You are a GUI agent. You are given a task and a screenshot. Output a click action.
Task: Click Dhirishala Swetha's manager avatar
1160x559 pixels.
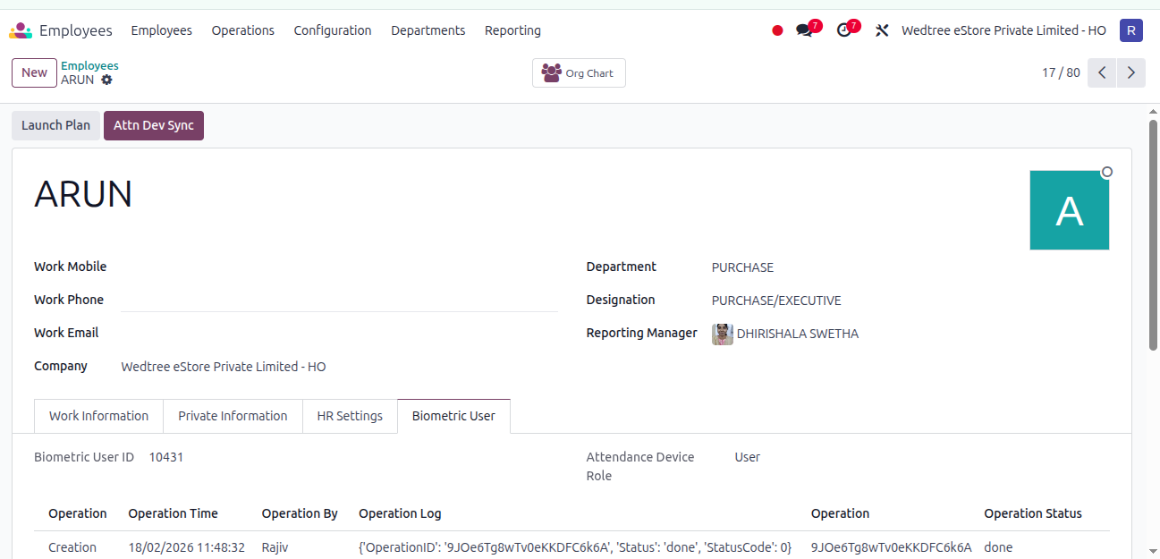click(x=723, y=334)
